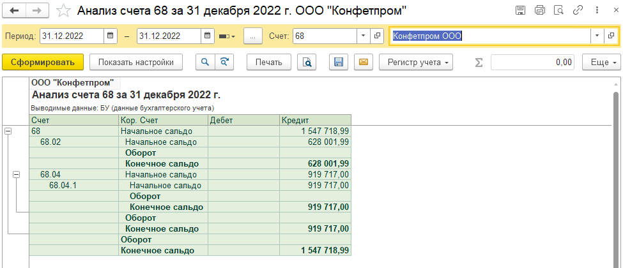
Task: Click the period selection ellipsis button
Action: (253, 36)
